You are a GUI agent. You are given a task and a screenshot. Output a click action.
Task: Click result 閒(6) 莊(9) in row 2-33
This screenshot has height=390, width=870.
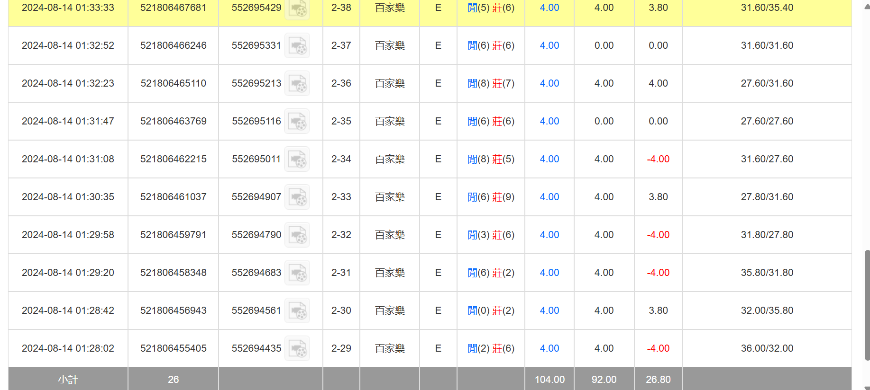click(x=491, y=197)
